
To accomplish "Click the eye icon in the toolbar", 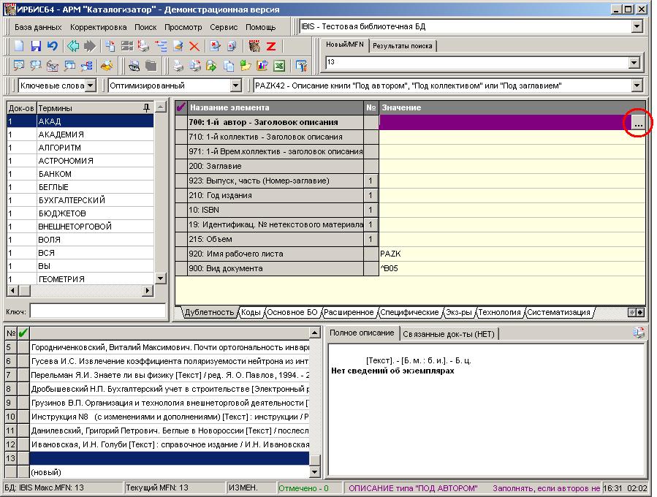I will 135,66.
